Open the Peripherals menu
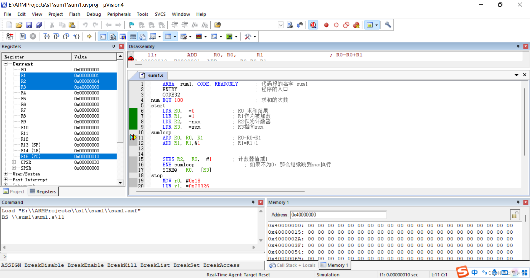The height and width of the screenshot is (278, 530). tap(119, 14)
